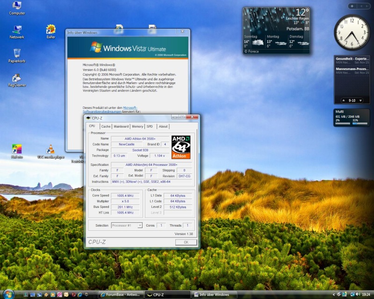
Task: Click the Show Desktop quick launch icon
Action: (x=33, y=295)
